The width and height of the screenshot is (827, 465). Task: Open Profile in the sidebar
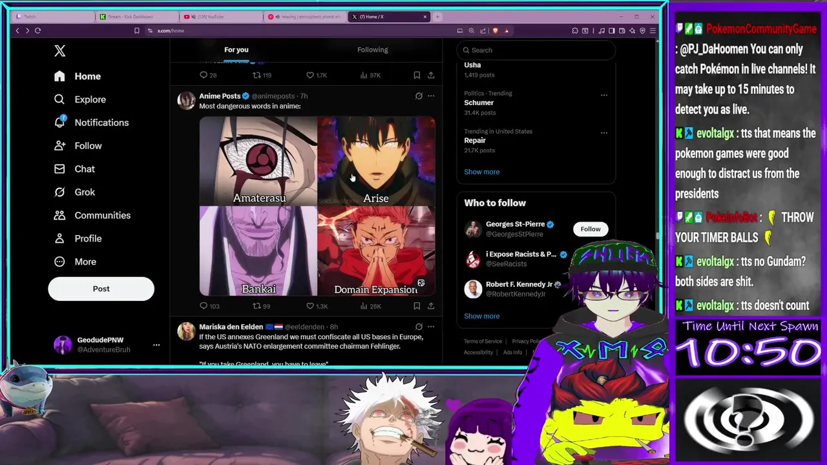click(x=78, y=239)
